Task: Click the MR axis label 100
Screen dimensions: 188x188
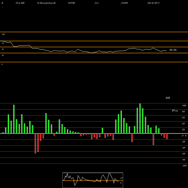Action: click(184, 106)
